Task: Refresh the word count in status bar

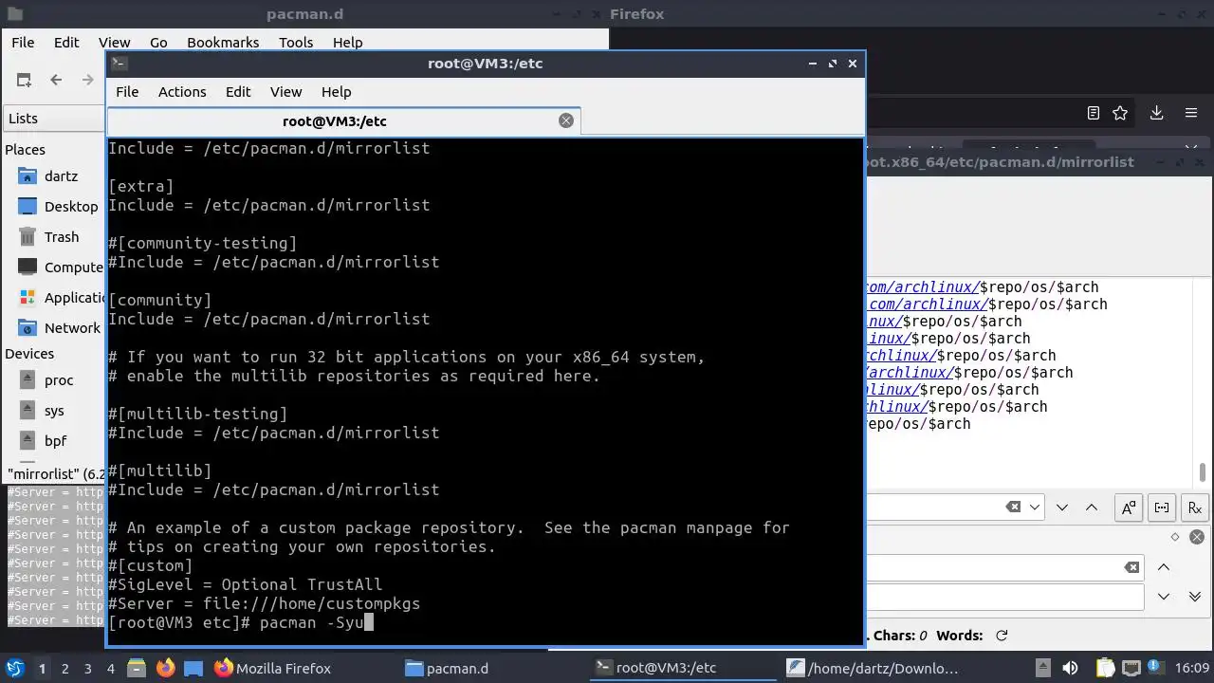Action: pyautogui.click(x=1002, y=636)
